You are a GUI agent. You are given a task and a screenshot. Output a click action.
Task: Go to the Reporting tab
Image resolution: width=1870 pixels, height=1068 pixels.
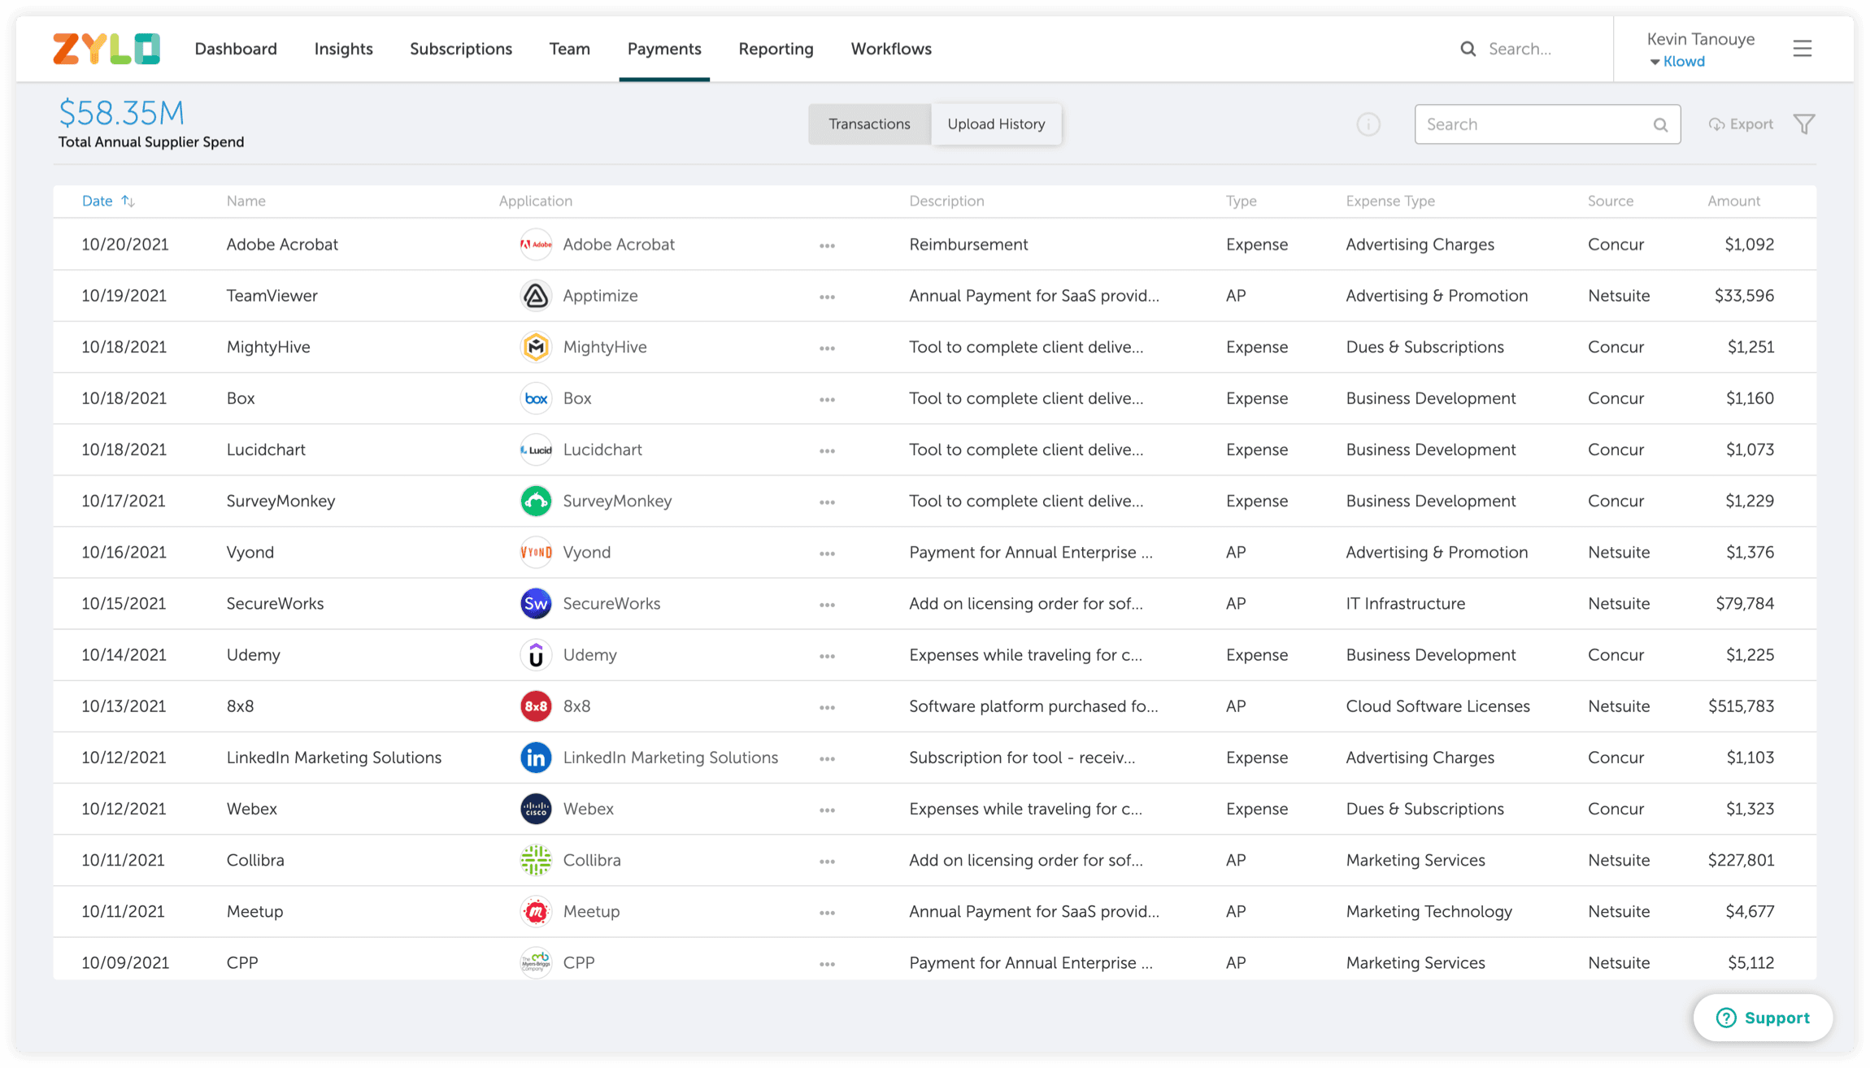pos(776,49)
